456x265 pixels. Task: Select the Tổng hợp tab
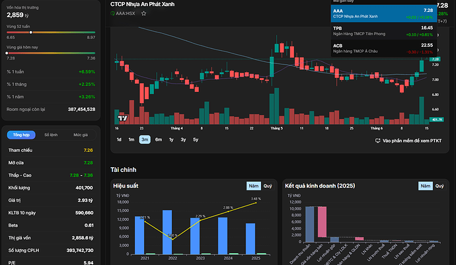(21, 135)
